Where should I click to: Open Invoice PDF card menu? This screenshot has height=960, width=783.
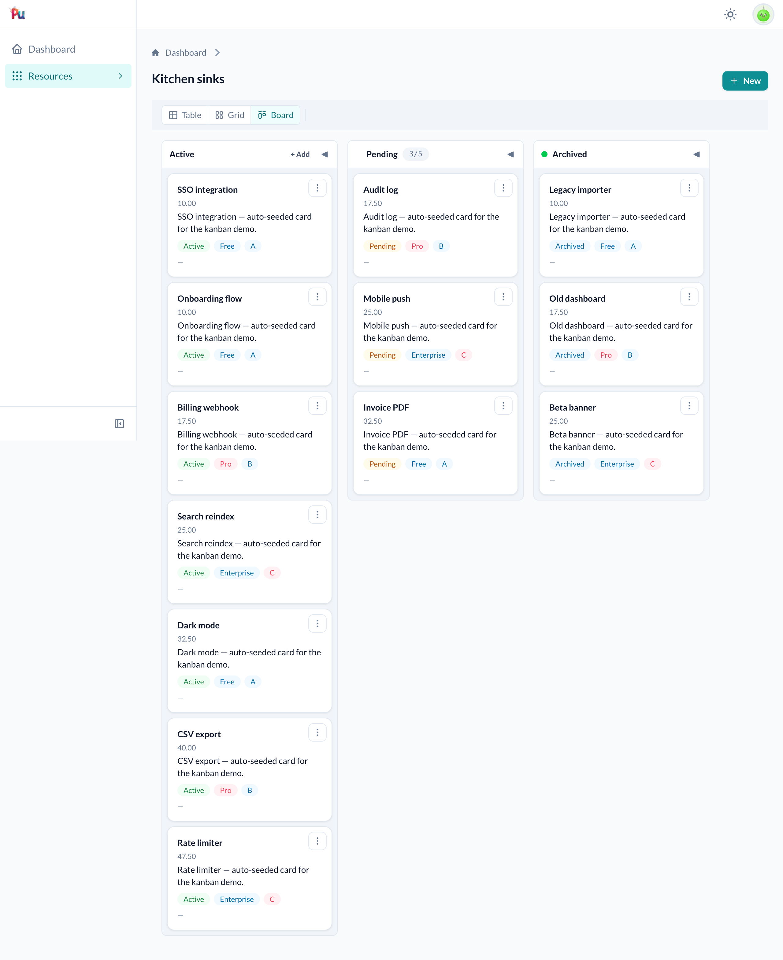click(x=503, y=406)
